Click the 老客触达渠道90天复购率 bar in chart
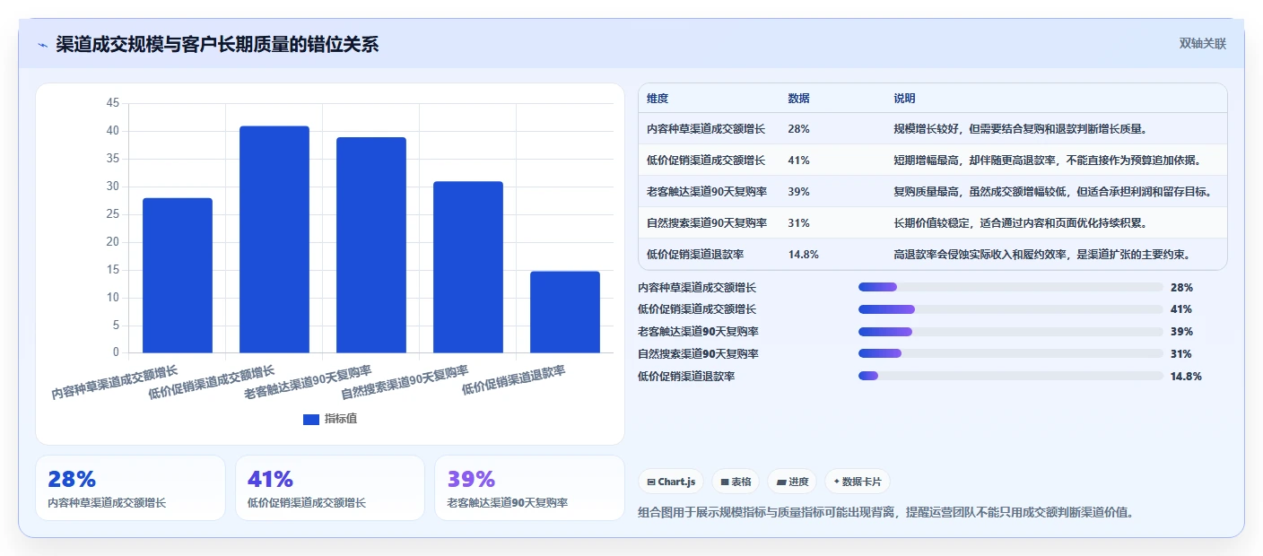 [x=371, y=245]
